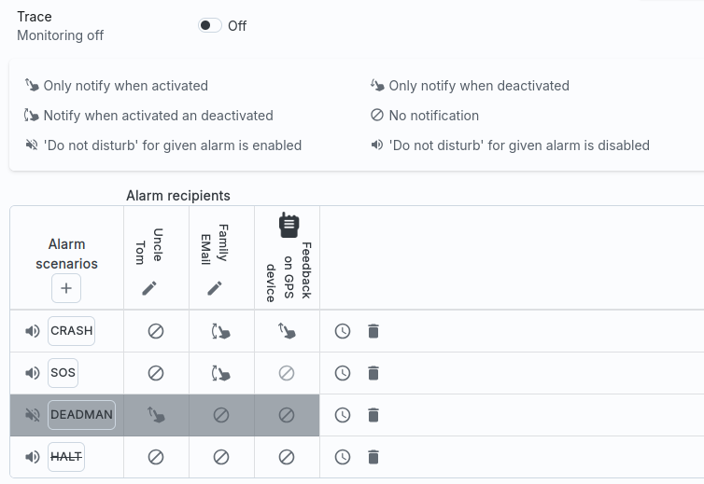The image size is (704, 484).
Task: Toggle do-not-disturb speaker for CRASH alarm
Action: [33, 331]
